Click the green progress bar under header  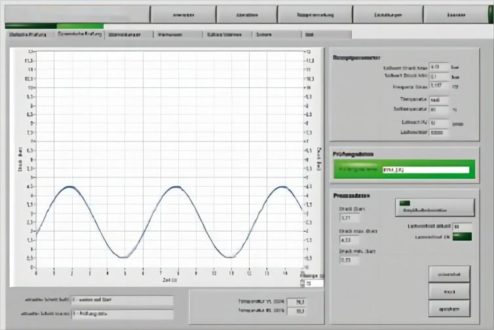point(54,26)
